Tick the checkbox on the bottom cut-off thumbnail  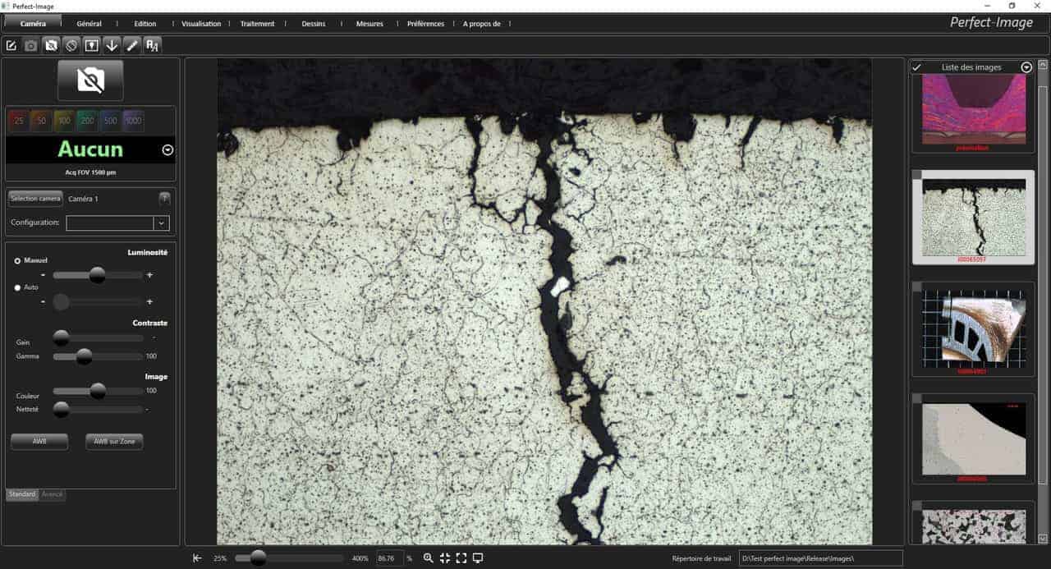point(917,506)
